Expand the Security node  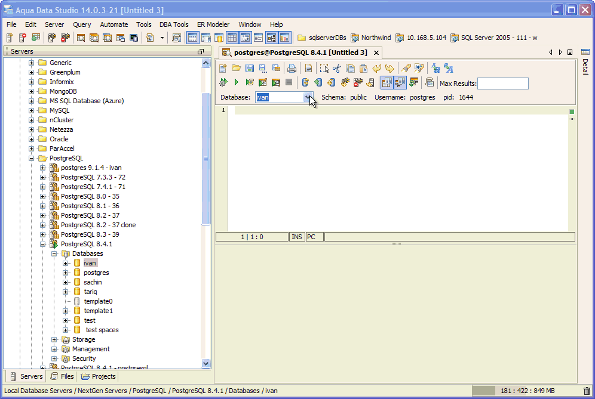(54, 358)
